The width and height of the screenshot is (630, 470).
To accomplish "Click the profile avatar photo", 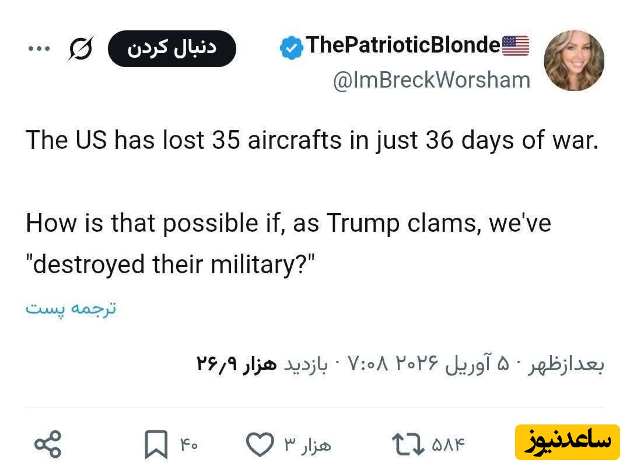I will point(573,61).
